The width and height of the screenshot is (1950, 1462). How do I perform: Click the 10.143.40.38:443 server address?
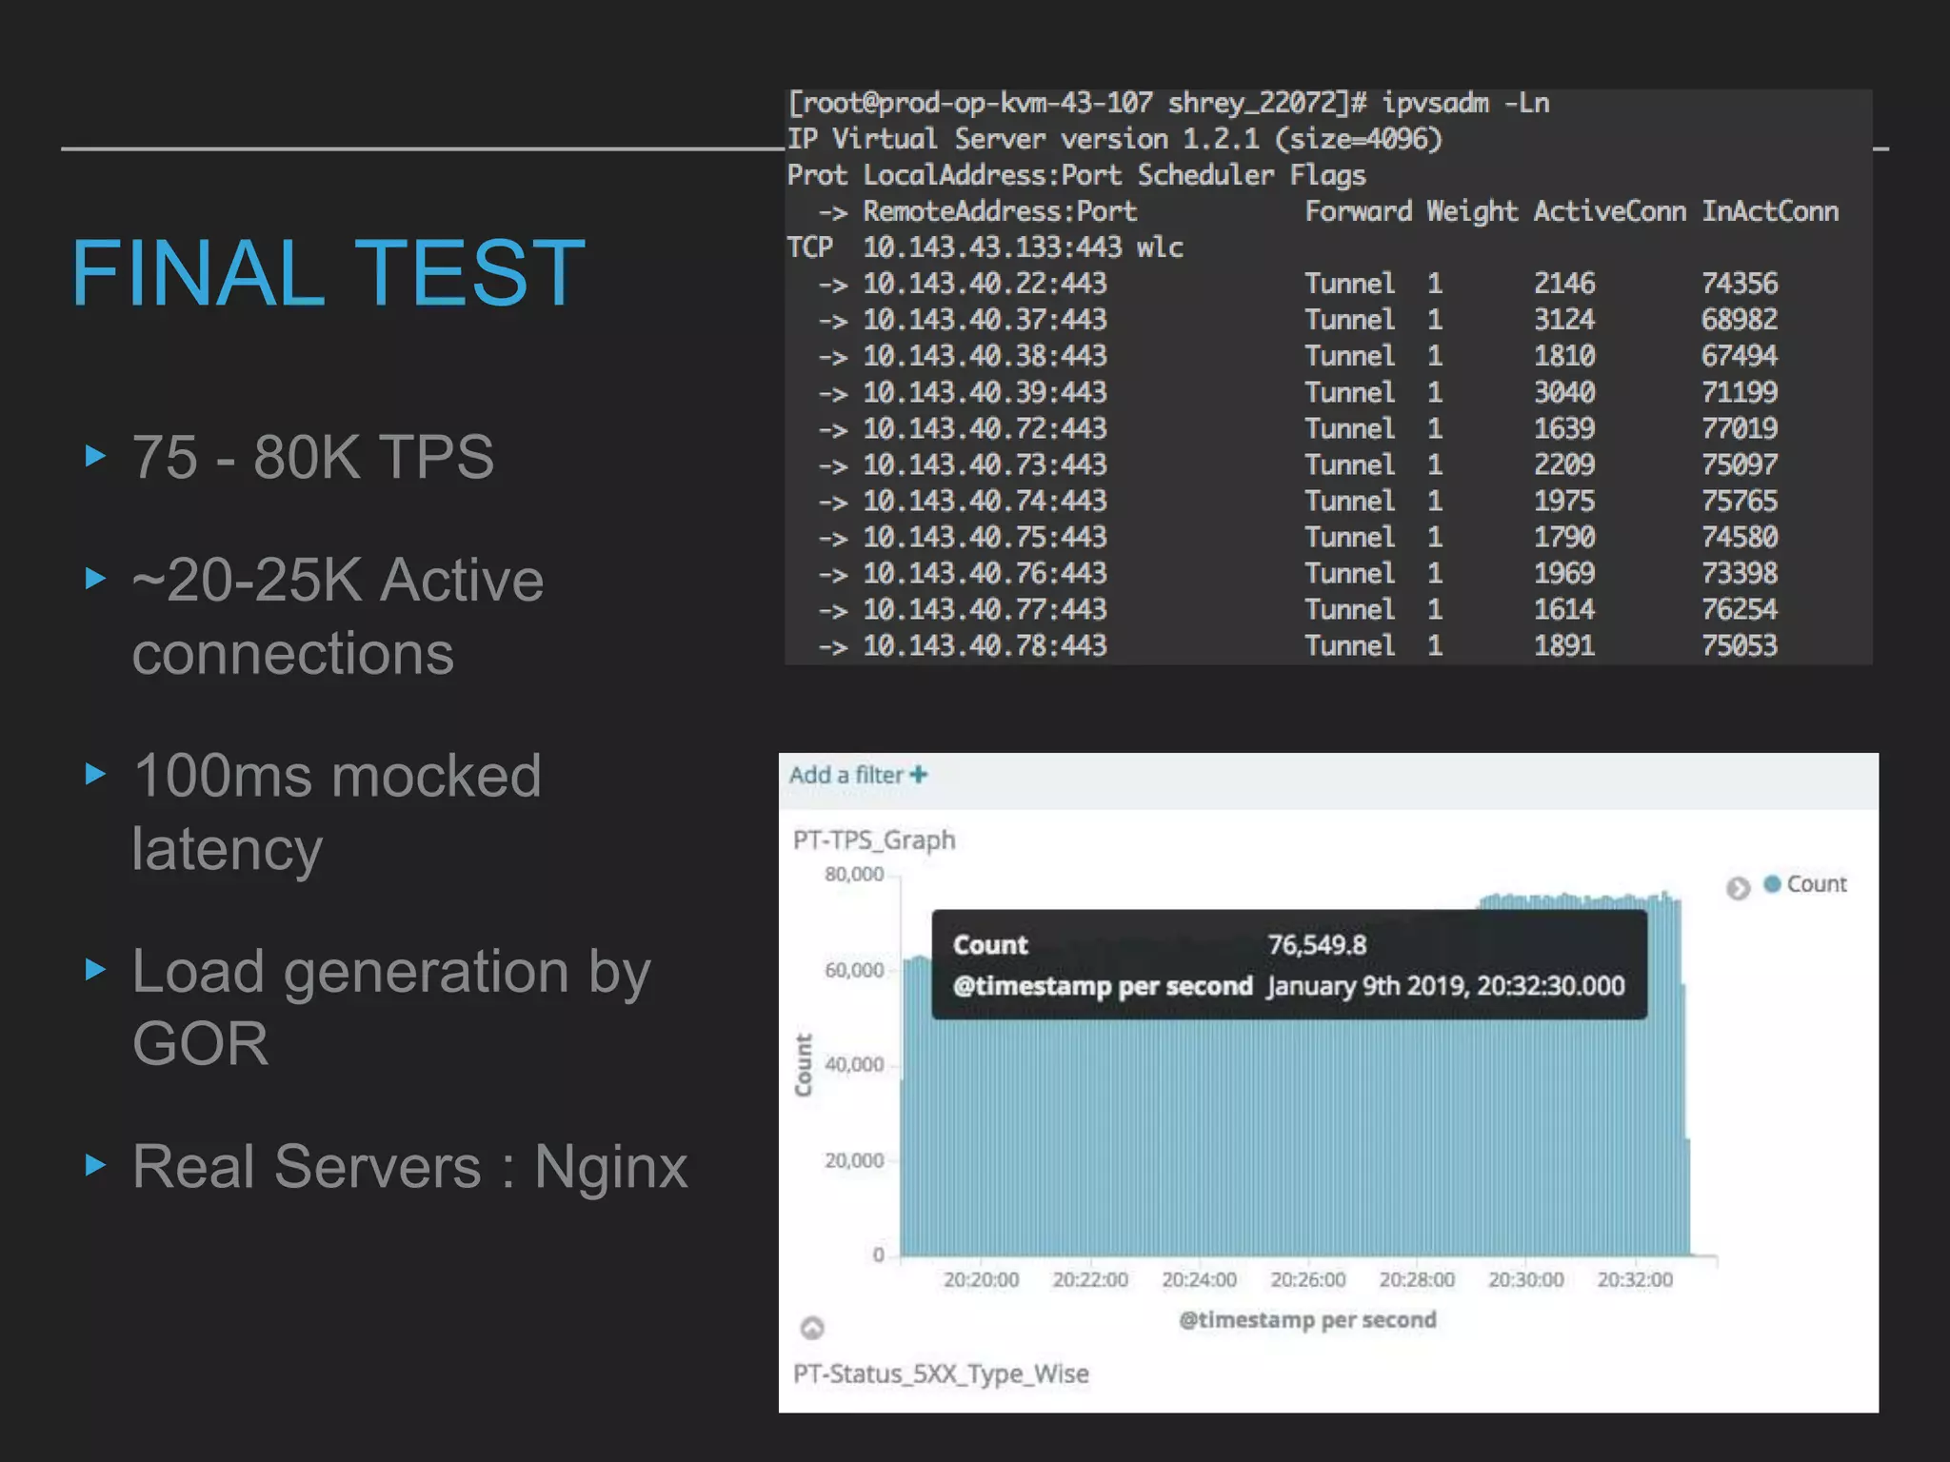pos(985,356)
